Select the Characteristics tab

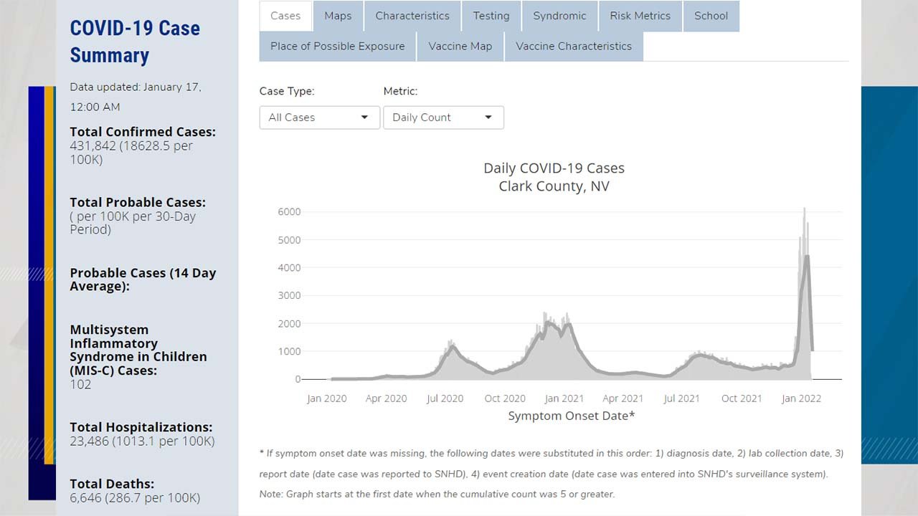412,16
